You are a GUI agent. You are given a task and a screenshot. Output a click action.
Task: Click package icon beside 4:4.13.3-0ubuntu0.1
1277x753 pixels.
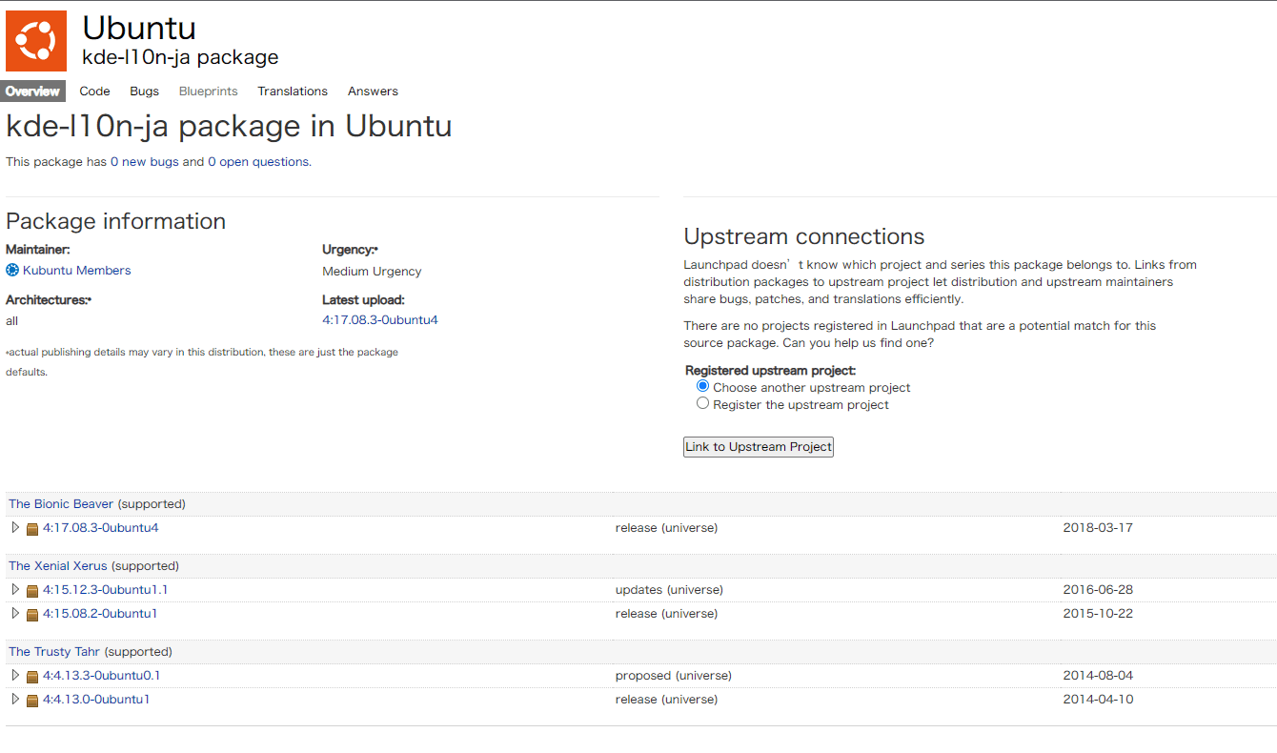tap(32, 677)
